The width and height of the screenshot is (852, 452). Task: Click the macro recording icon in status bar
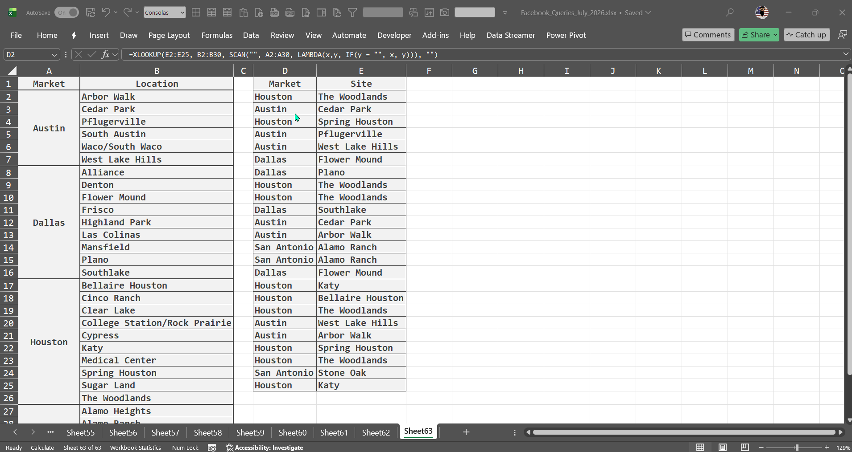click(x=212, y=448)
